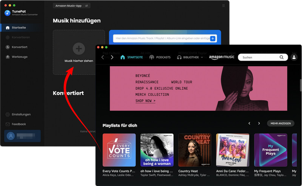Minimize the TunePat window

tap(10, 5)
